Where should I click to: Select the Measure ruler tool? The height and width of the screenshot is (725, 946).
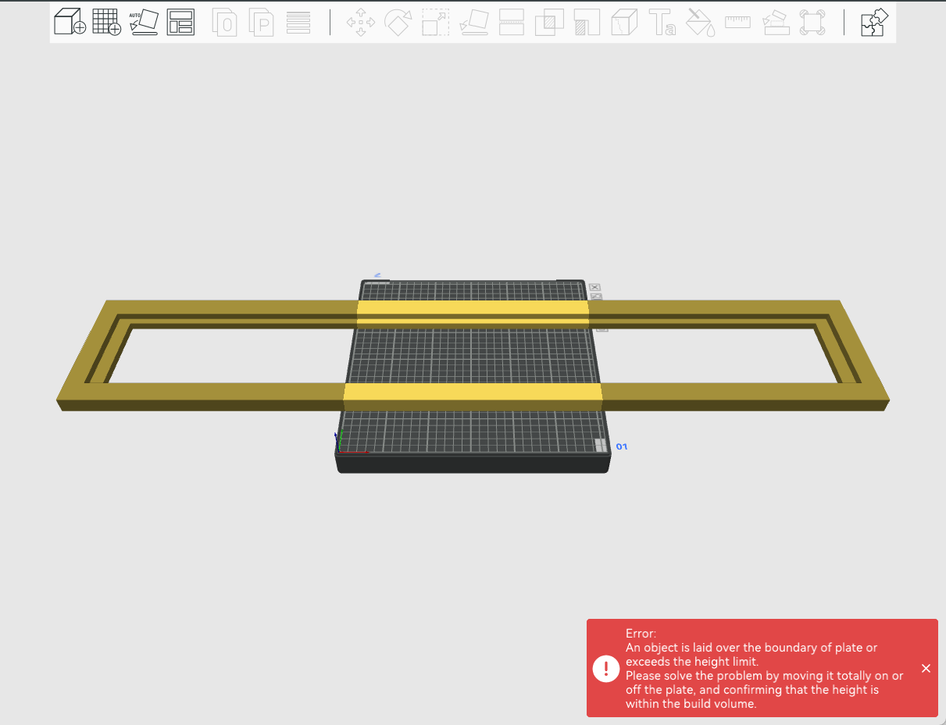coord(737,23)
